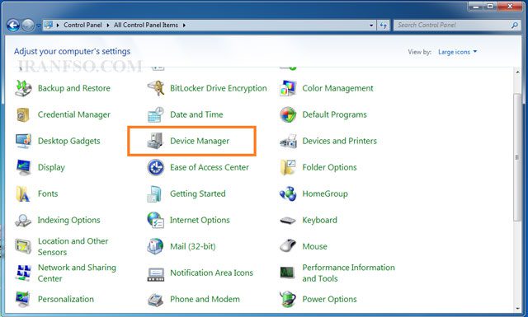The image size is (528, 317).
Task: Click the Folder Options icon
Action: (288, 167)
